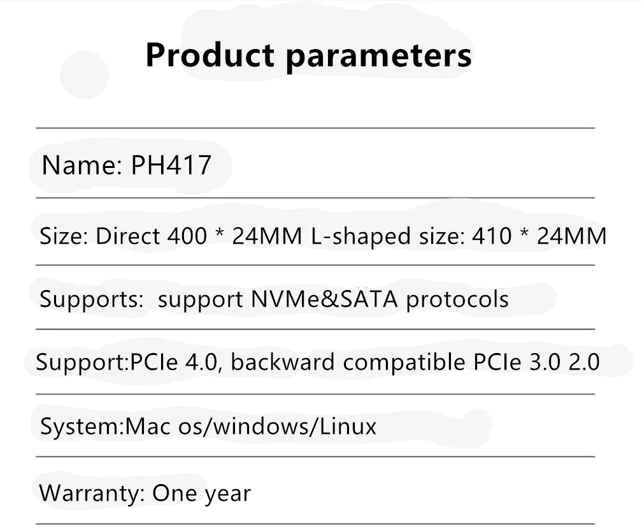Click the Name: label

point(82,165)
